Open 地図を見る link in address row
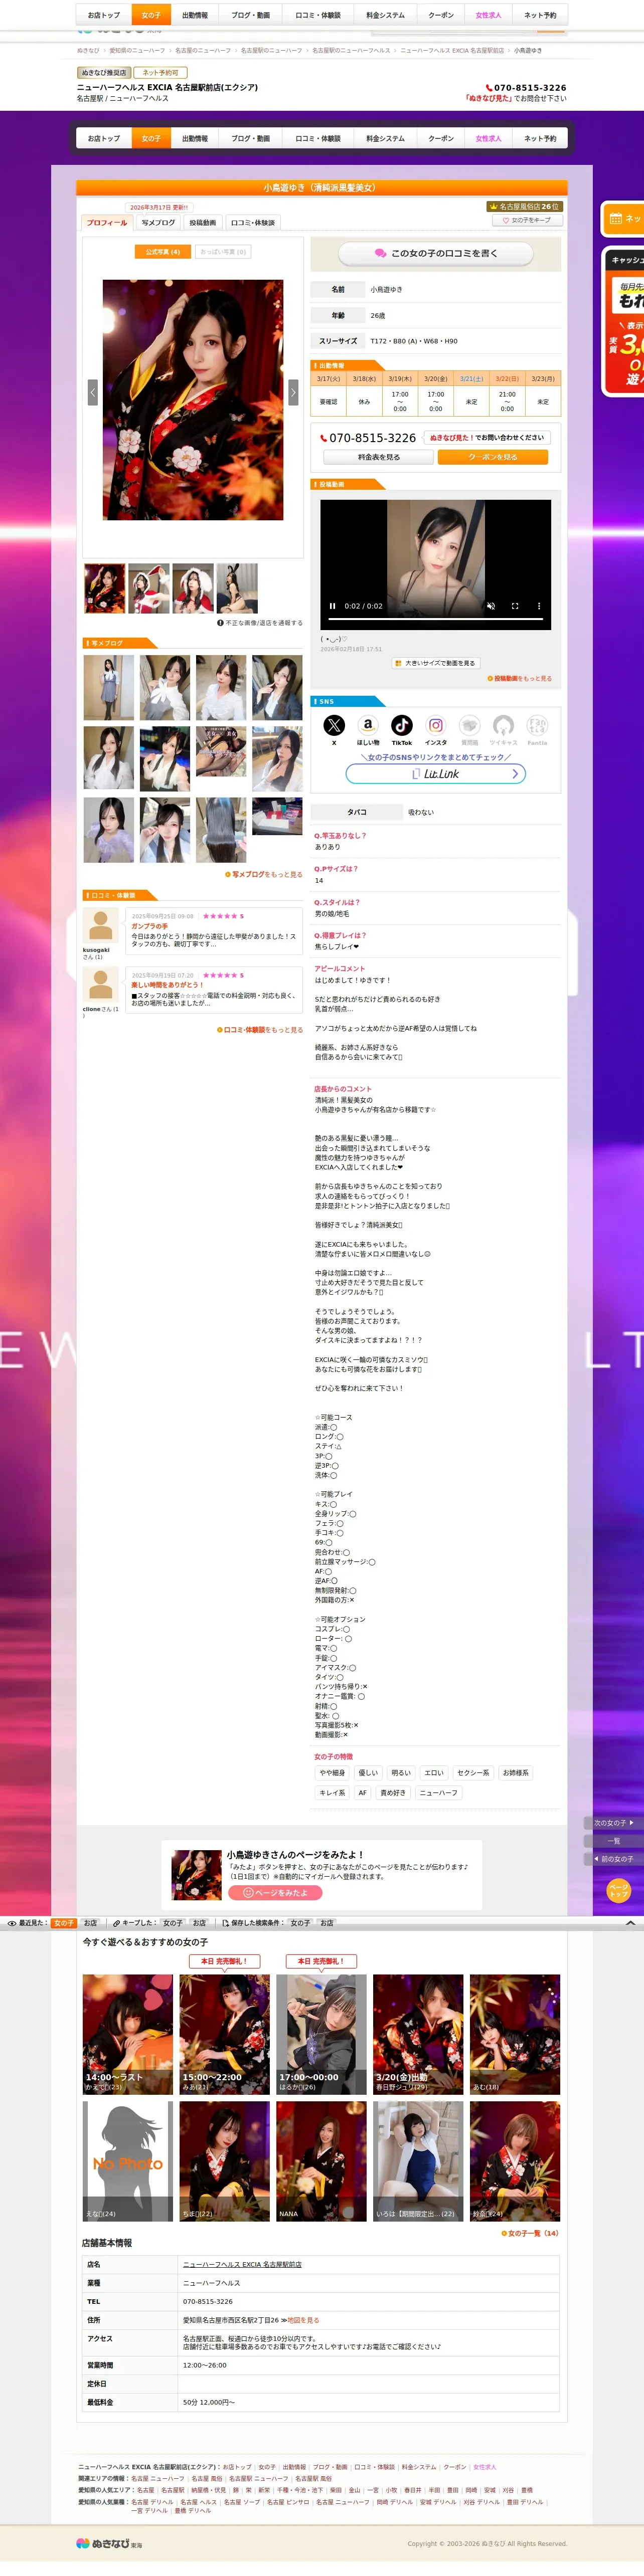This screenshot has height=2576, width=644. pos(303,2320)
